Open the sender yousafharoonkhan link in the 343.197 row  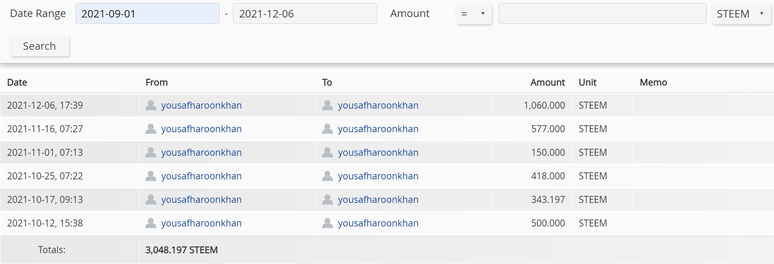201,199
